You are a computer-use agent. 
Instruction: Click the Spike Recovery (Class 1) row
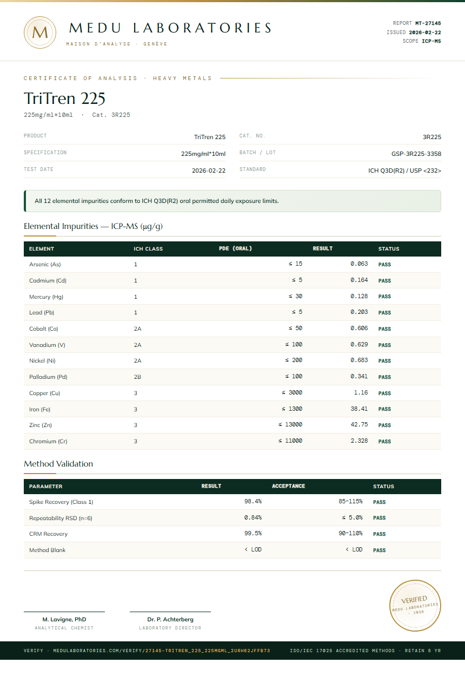(232, 502)
